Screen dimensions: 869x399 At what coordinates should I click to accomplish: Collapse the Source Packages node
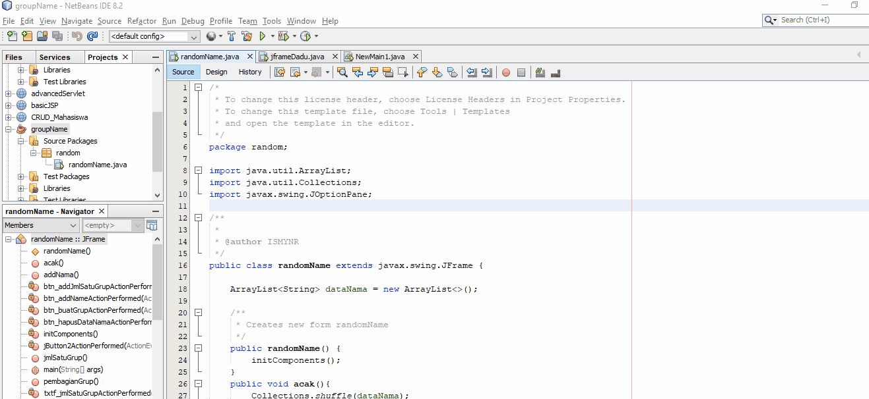pos(21,140)
